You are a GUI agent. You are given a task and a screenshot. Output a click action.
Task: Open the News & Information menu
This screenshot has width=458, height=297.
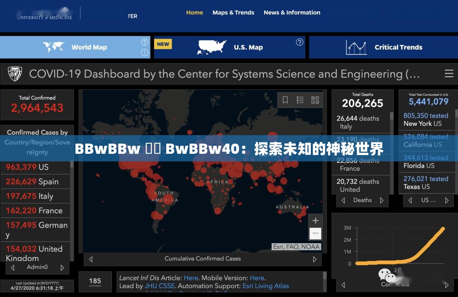click(292, 13)
